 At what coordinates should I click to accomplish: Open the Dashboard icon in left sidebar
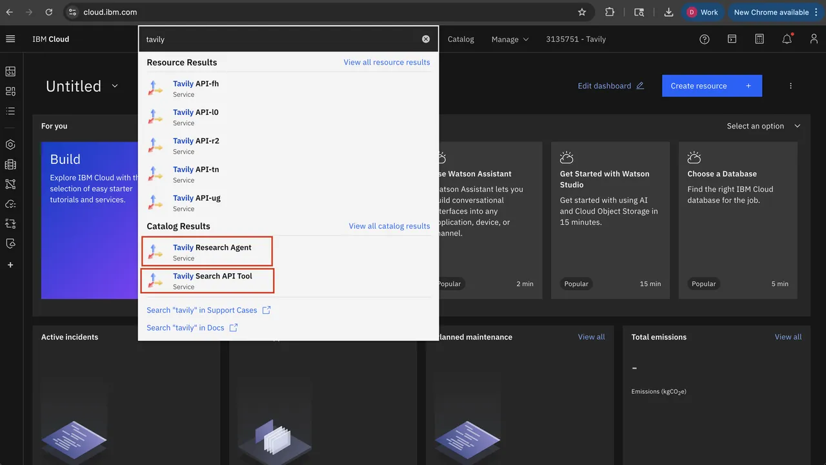click(x=10, y=71)
